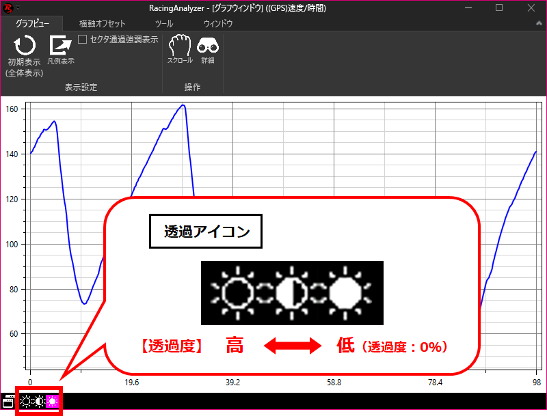Select the スクロール hand tool
The image size is (547, 416).
pos(180,46)
